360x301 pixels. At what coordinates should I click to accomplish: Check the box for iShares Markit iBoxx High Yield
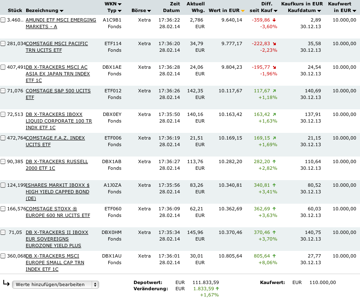pos(3,185)
